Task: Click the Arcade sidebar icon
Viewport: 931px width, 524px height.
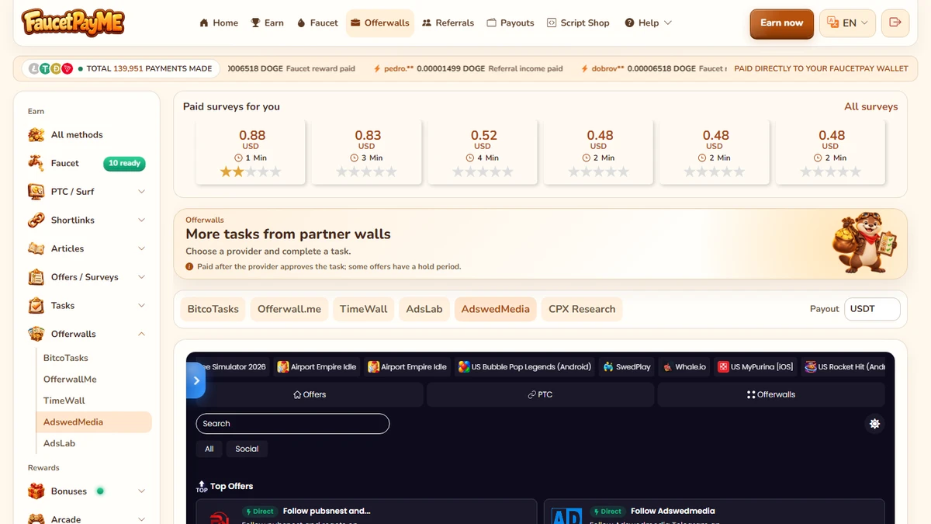Action: click(x=36, y=519)
